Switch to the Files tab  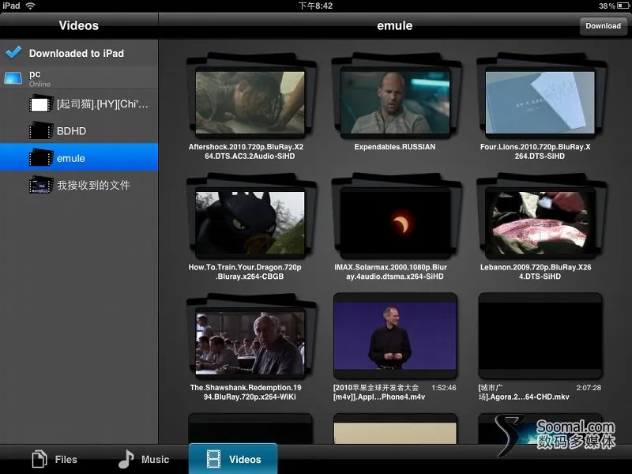[55, 459]
